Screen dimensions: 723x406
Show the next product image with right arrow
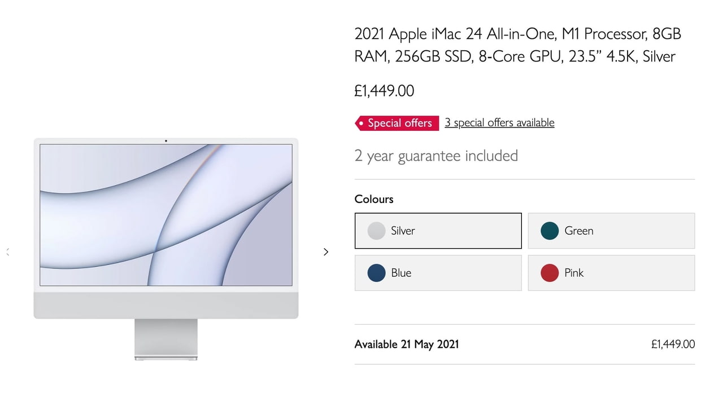pos(326,252)
